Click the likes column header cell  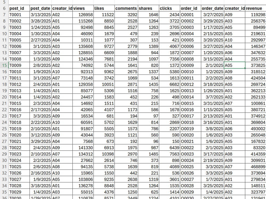pyautogui.click(x=104, y=8)
